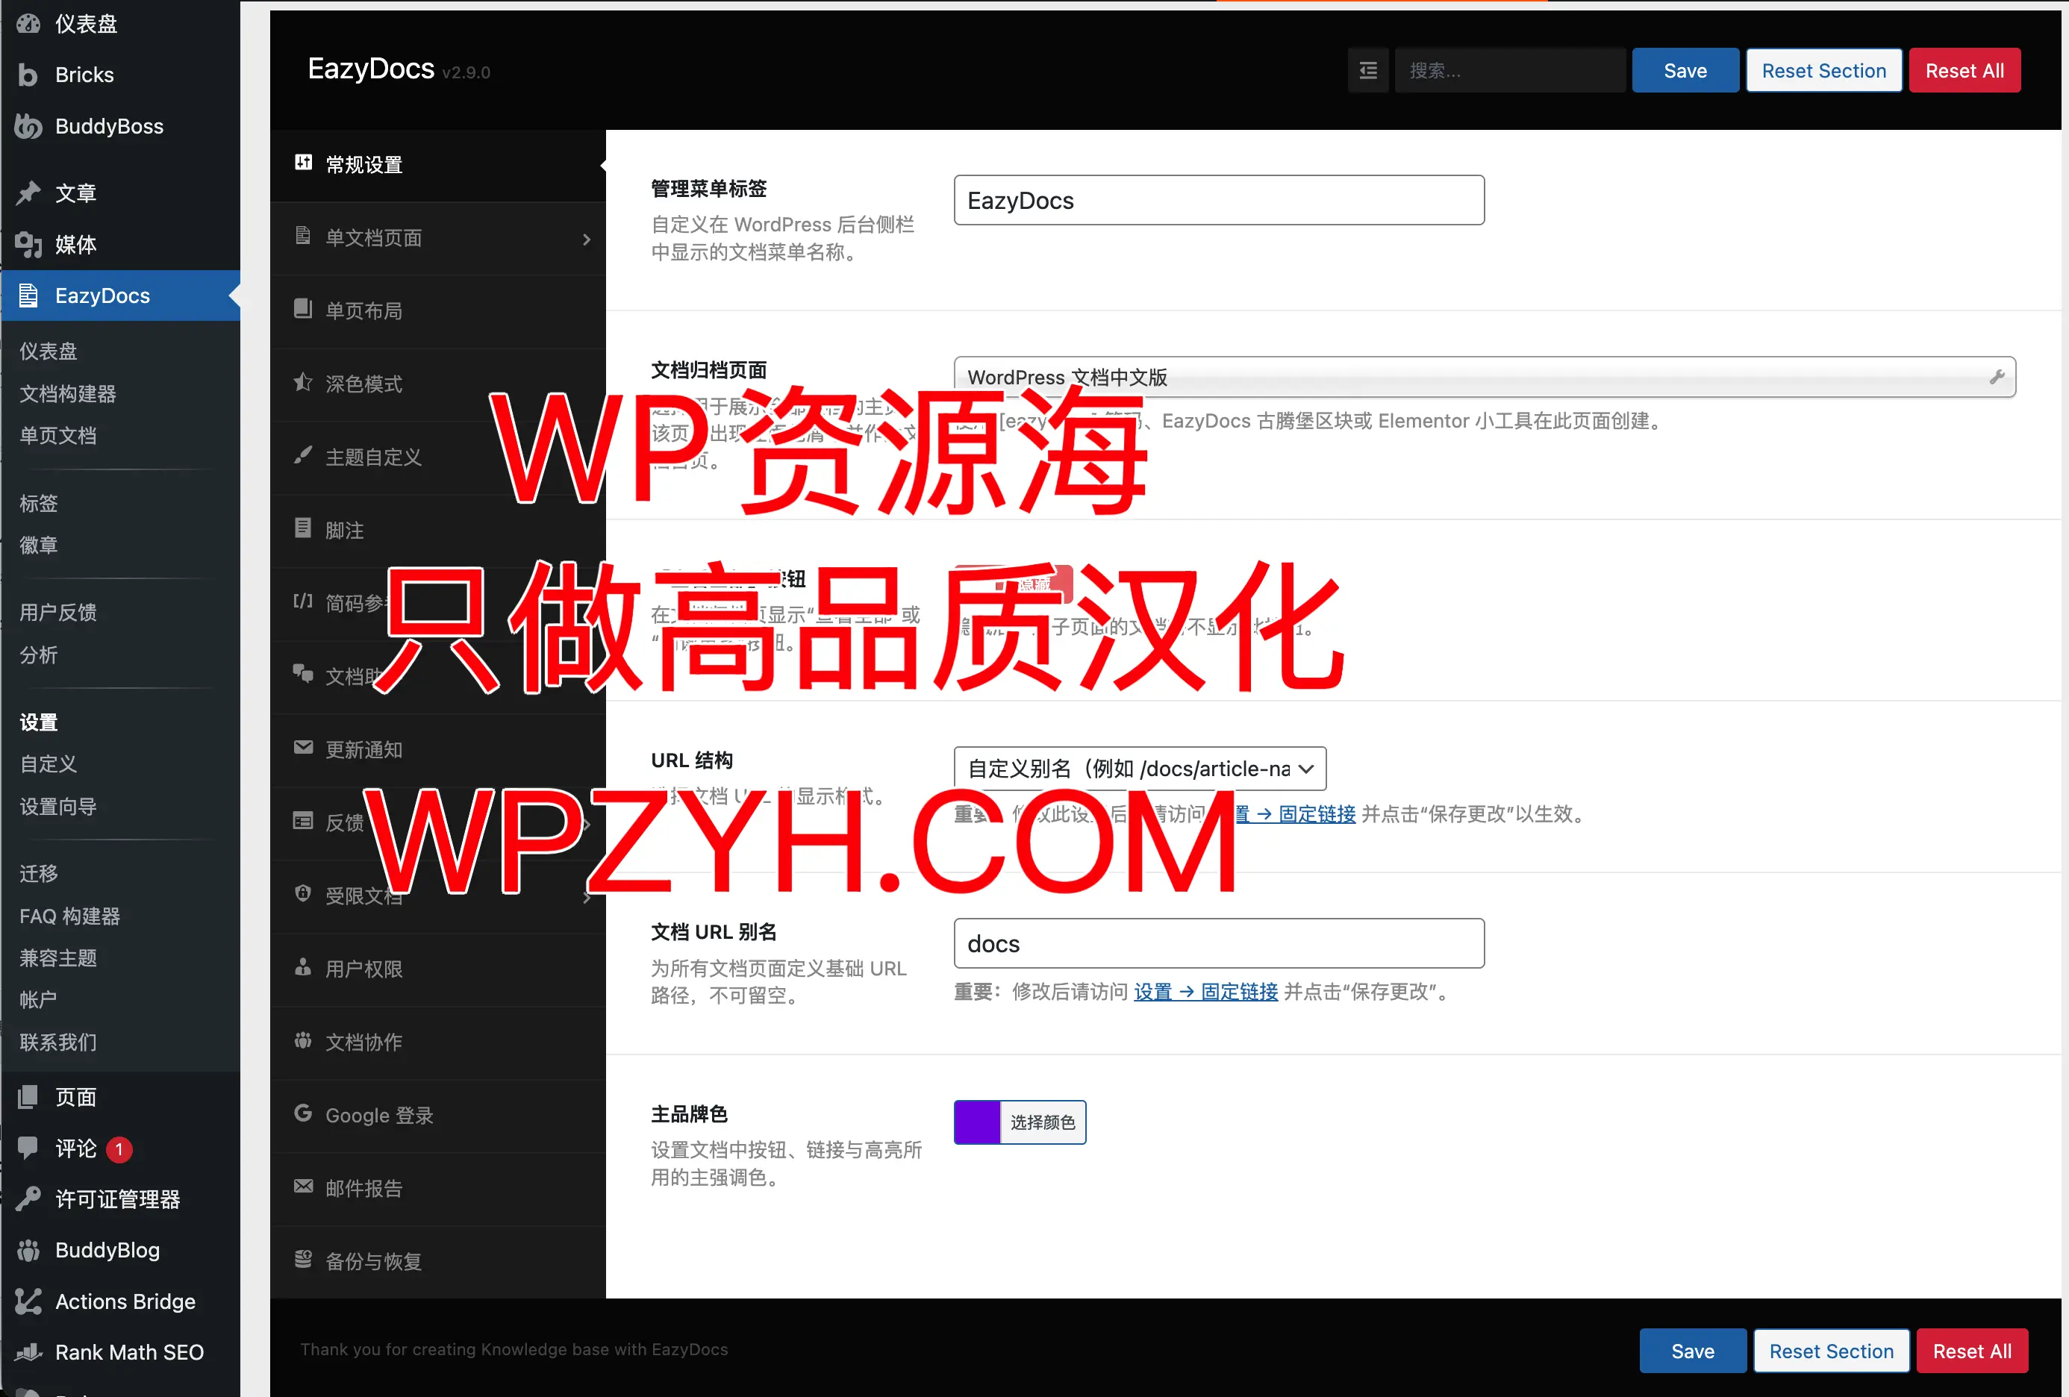Click the 选择颜色 button

[1043, 1122]
